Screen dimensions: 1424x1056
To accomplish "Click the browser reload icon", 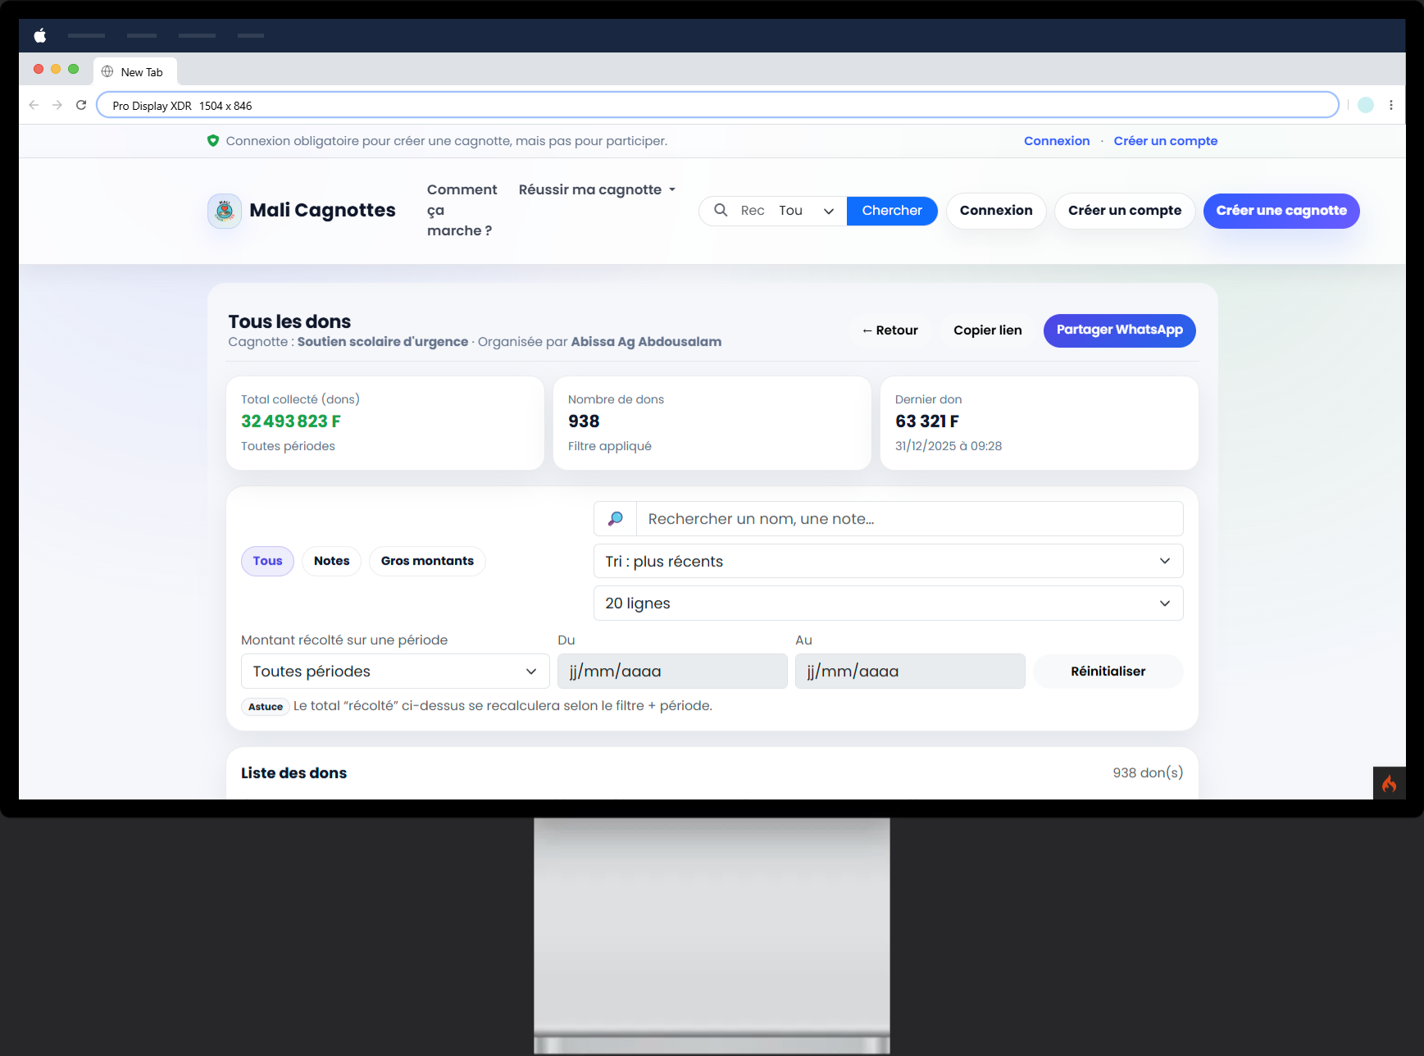I will (x=81, y=105).
